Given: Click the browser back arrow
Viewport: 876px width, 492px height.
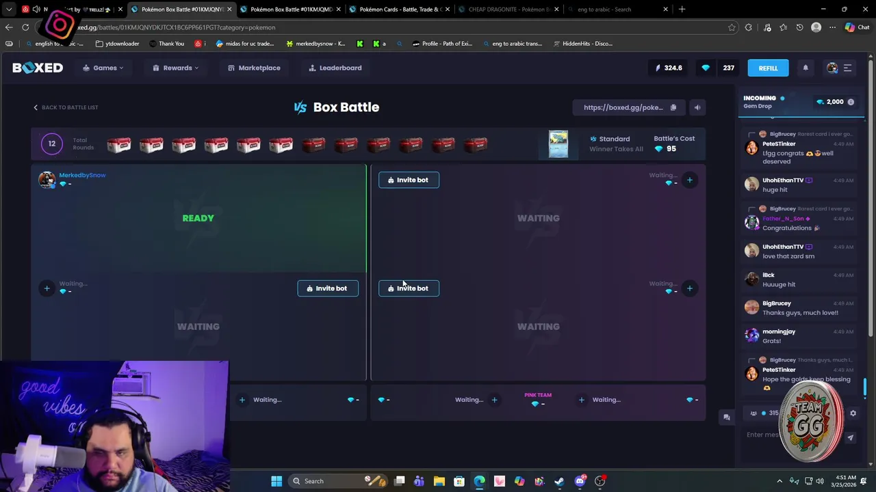Looking at the screenshot, I should pos(9,27).
